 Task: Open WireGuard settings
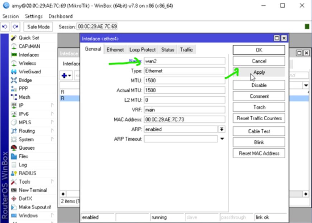click(x=30, y=72)
